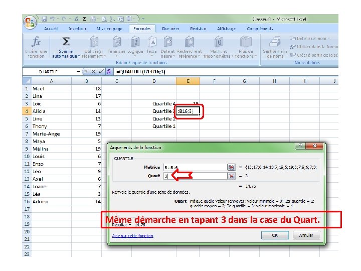Image resolution: width=361 pixels, height=271 pixels.
Task: Click collapse-dialog icon beside Matrice field
Action: [231, 167]
